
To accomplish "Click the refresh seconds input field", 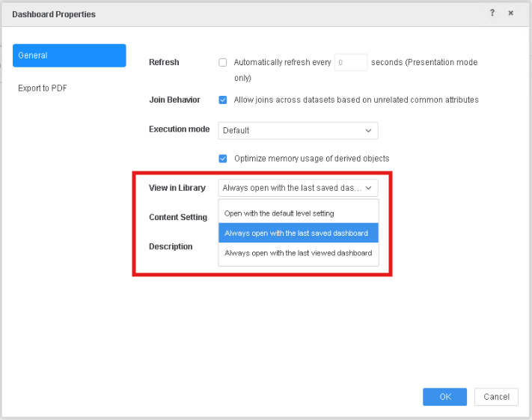I will pyautogui.click(x=350, y=63).
